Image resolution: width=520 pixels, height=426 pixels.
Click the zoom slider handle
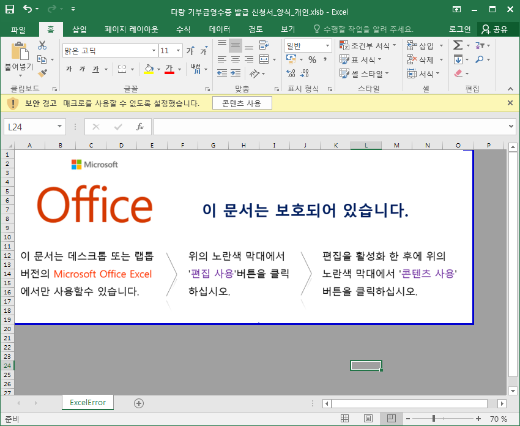click(434, 419)
